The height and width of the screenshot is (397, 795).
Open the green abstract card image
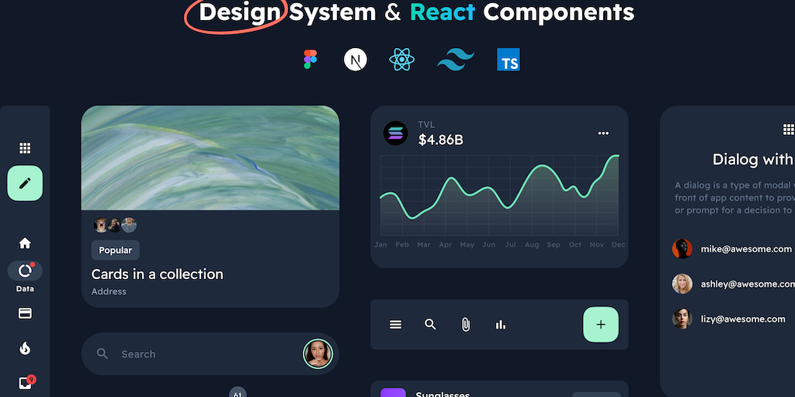(x=210, y=157)
